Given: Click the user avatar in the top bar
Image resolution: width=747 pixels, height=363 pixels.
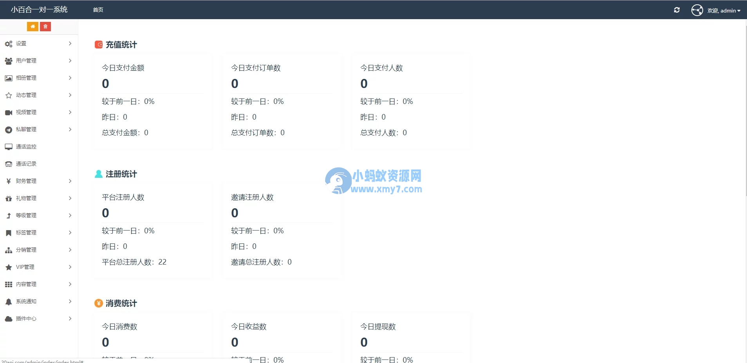Looking at the screenshot, I should (x=697, y=10).
